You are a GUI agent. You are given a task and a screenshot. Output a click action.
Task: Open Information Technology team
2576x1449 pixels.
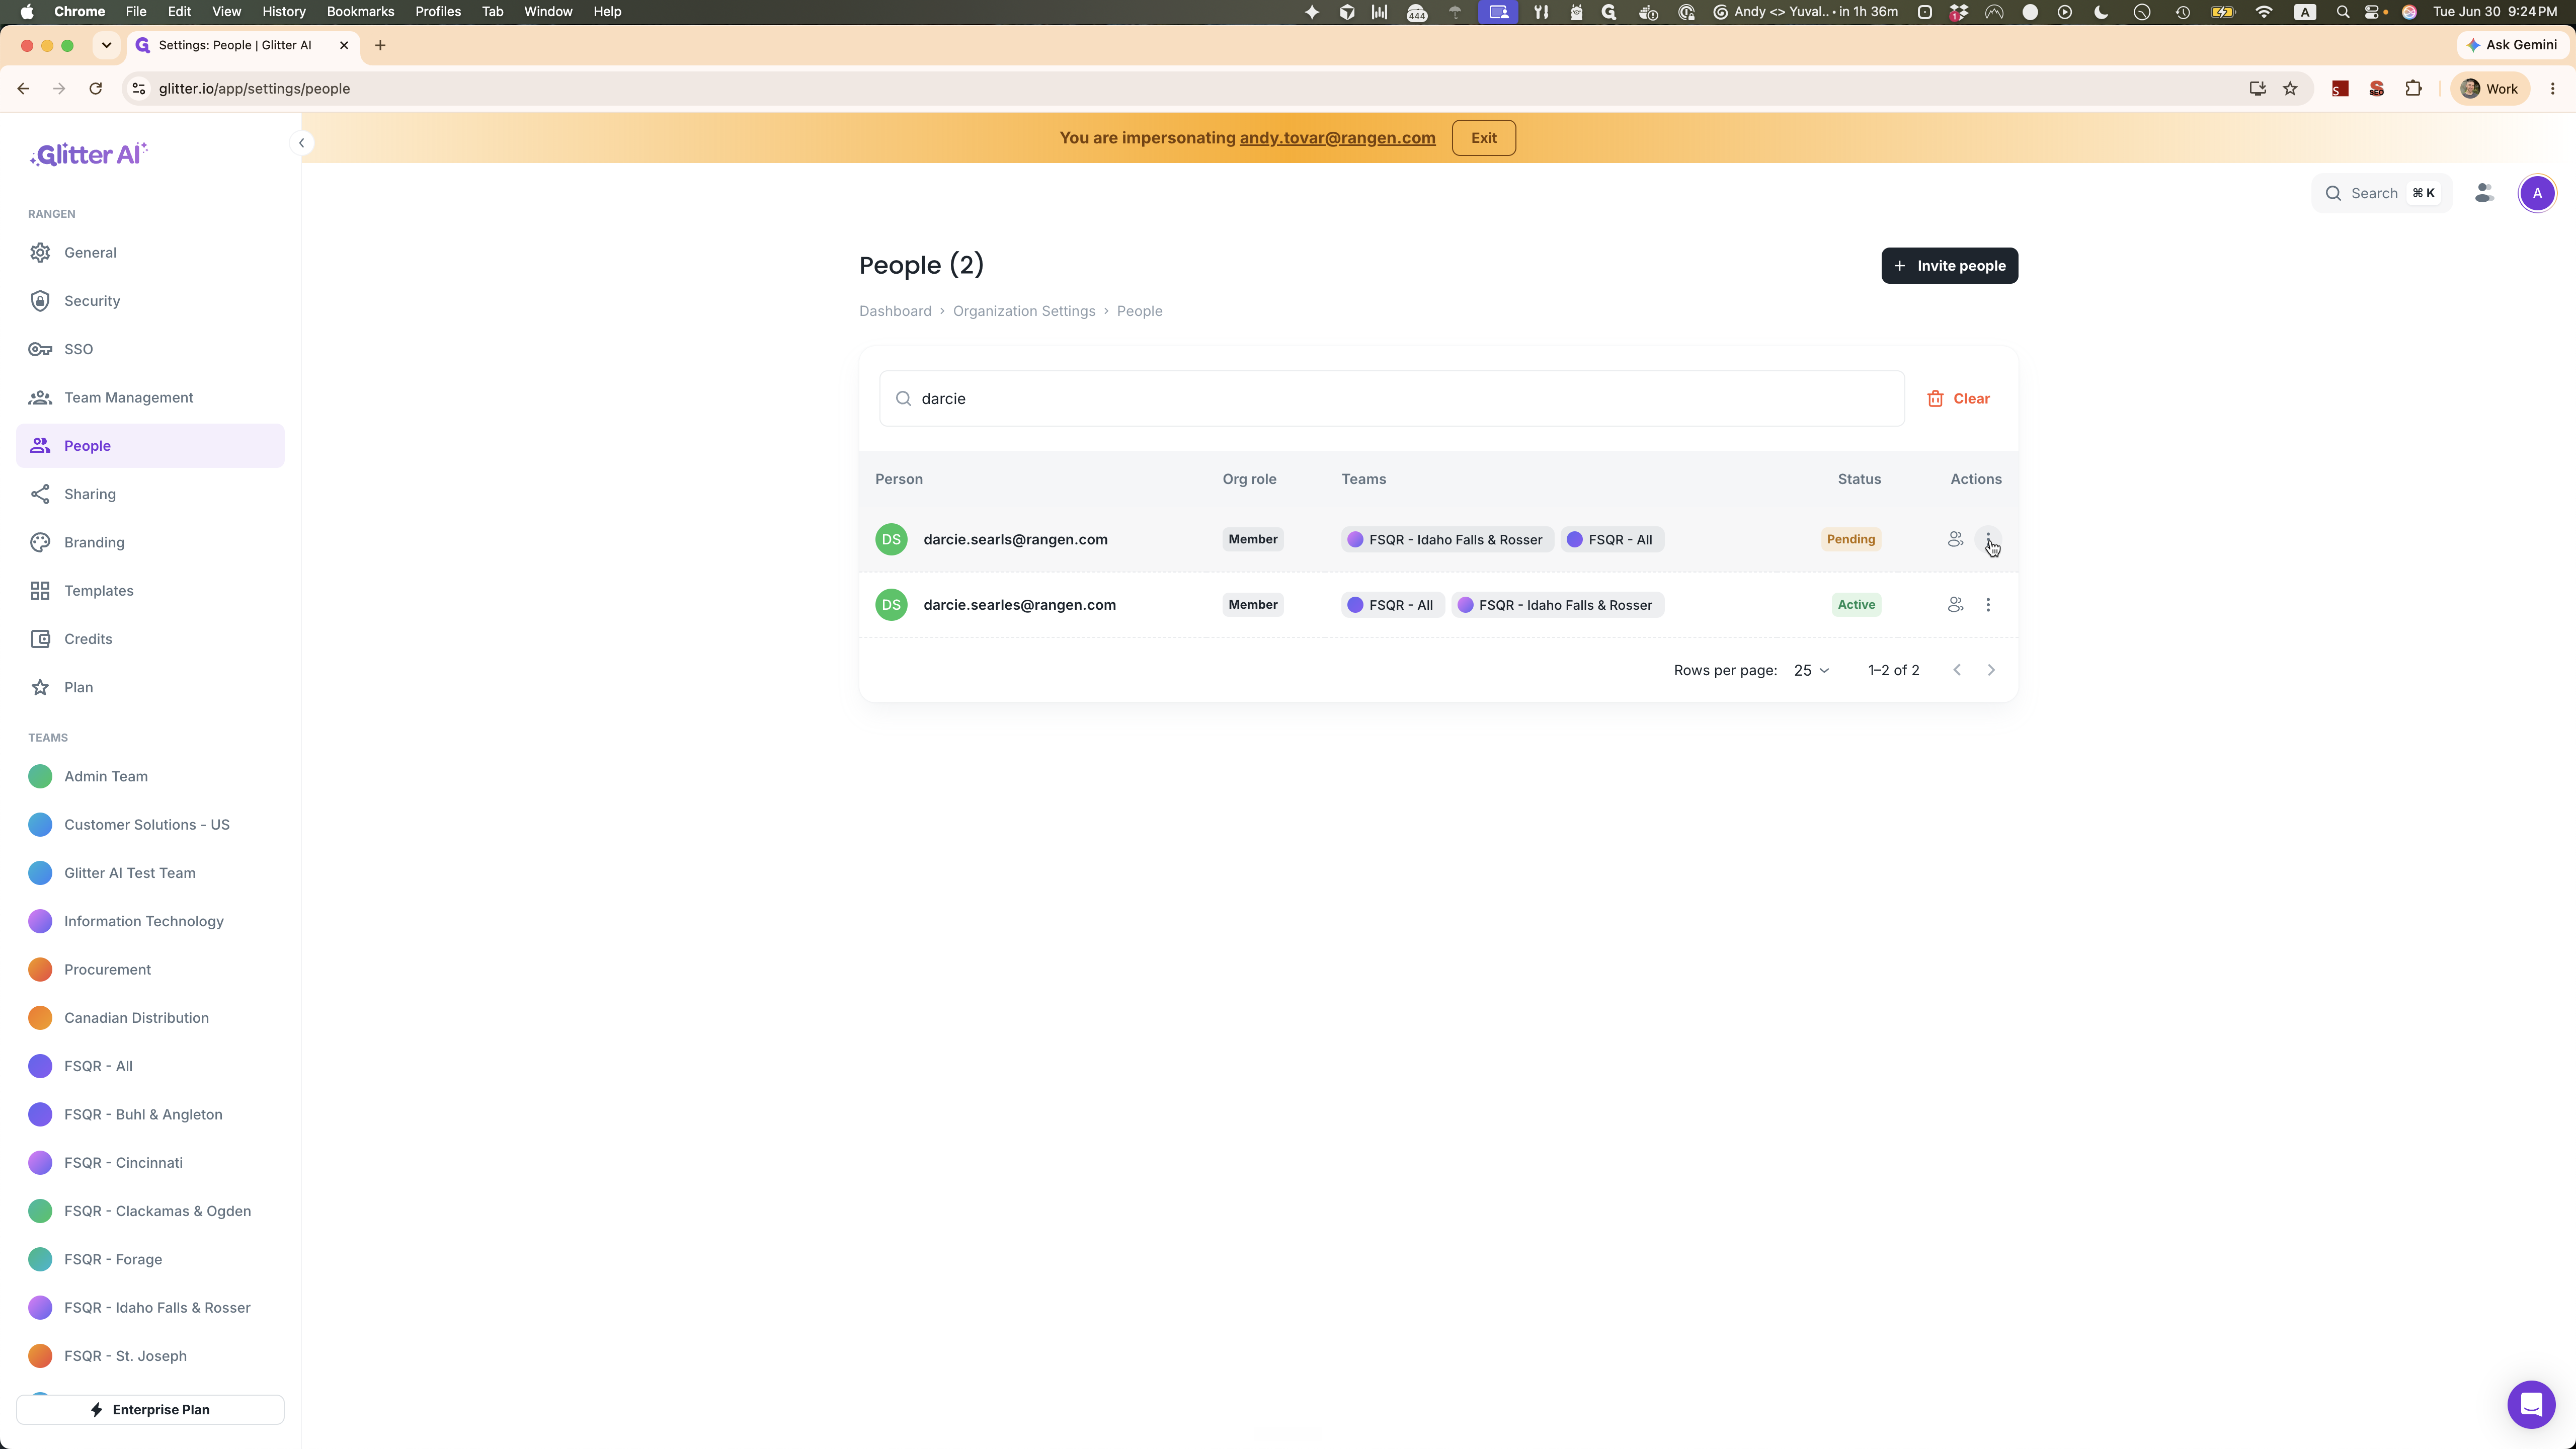150,922
